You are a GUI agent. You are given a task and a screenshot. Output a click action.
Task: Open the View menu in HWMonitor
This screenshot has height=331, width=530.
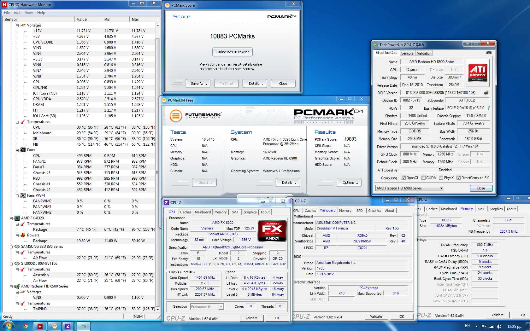click(29, 13)
